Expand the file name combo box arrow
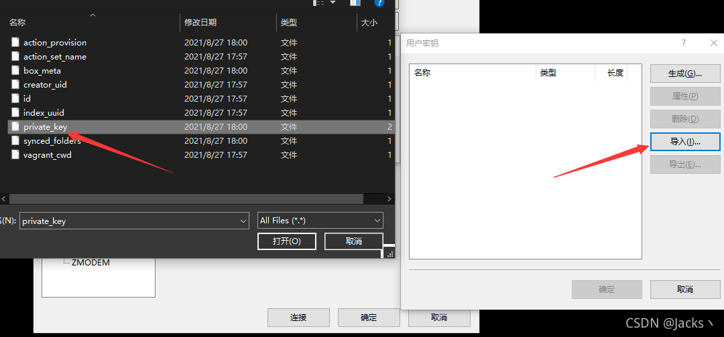This screenshot has height=337, width=724. point(244,221)
